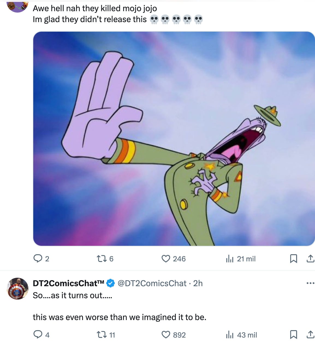Image resolution: width=315 pixels, height=343 pixels.
Task: Open more options on DT2ComicsChat tweet
Action: [x=310, y=283]
